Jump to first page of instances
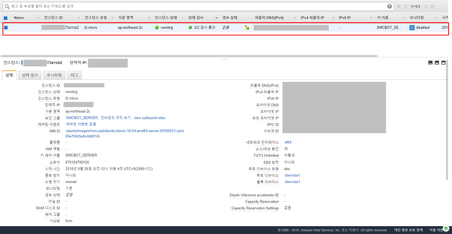Viewport: 452px width, 234px height. (x=399, y=6)
